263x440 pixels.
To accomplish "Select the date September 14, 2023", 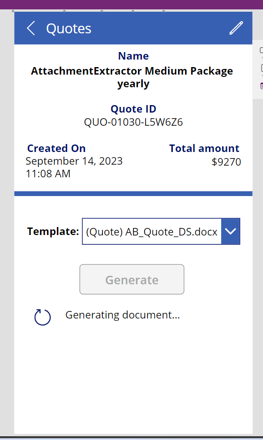I will [x=74, y=161].
